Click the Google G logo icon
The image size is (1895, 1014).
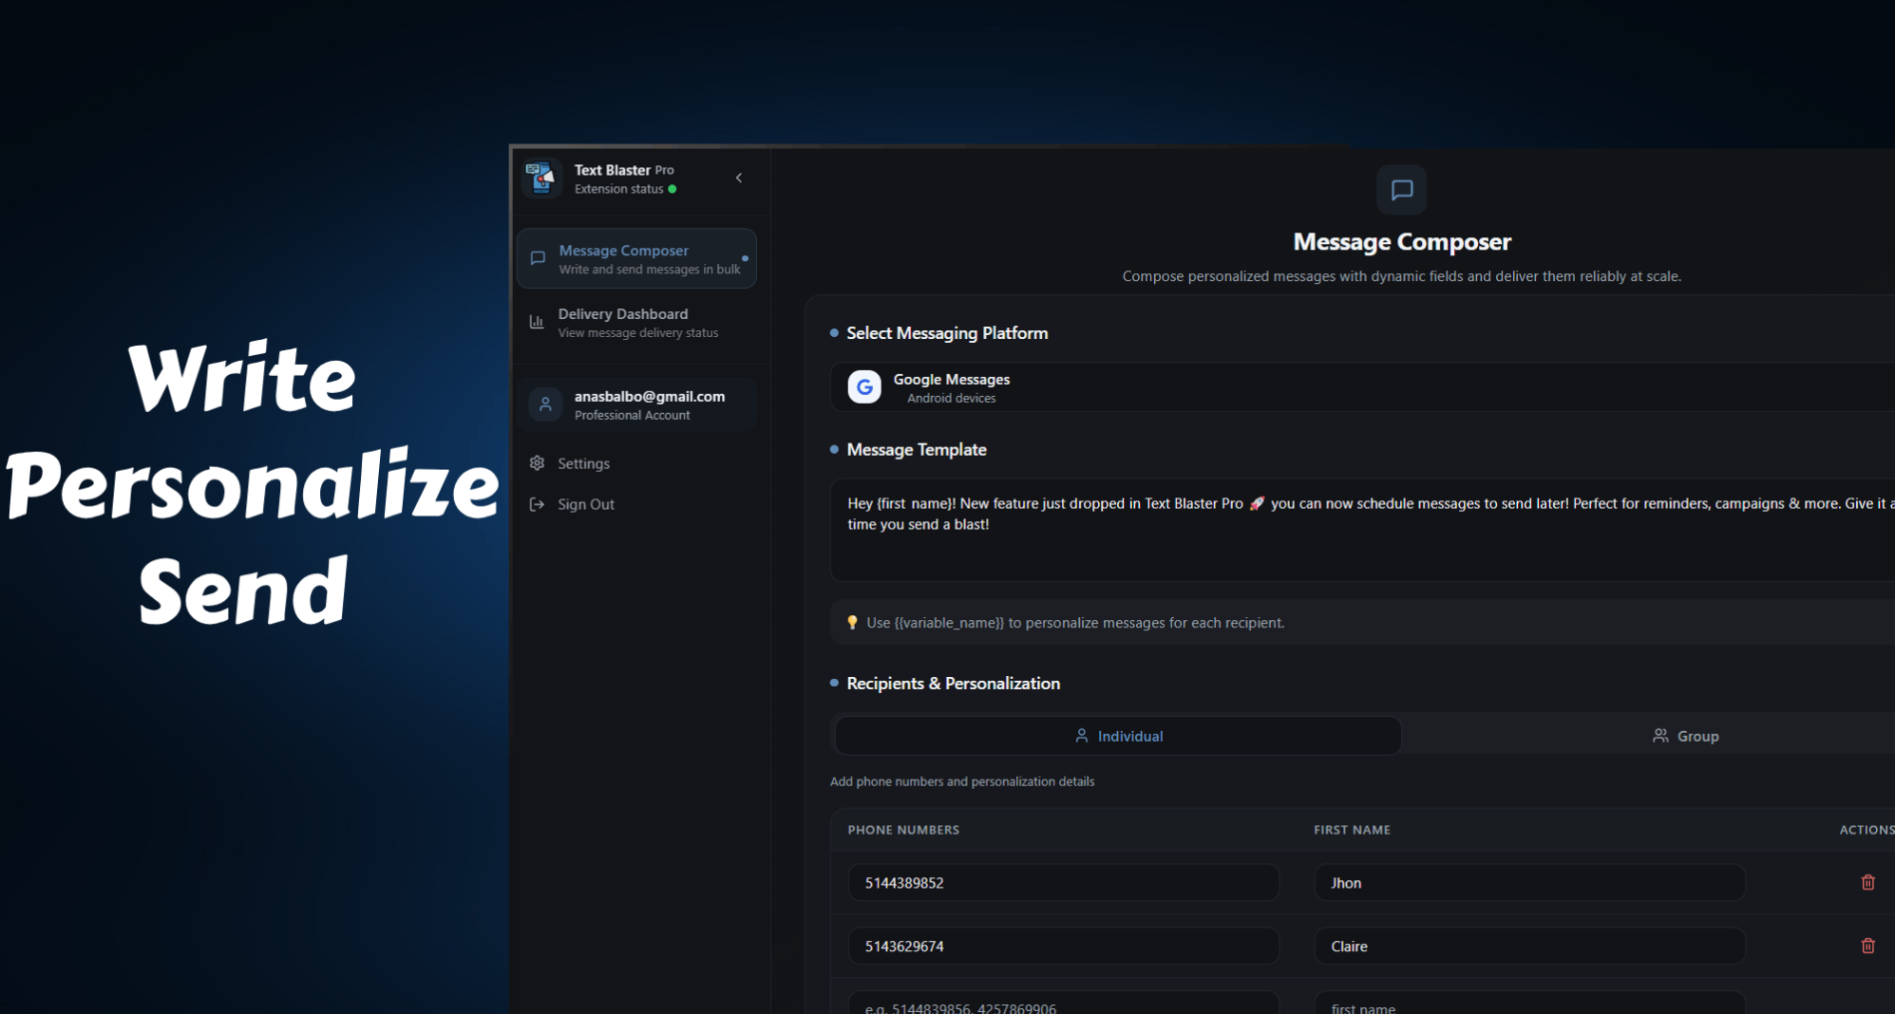click(865, 387)
